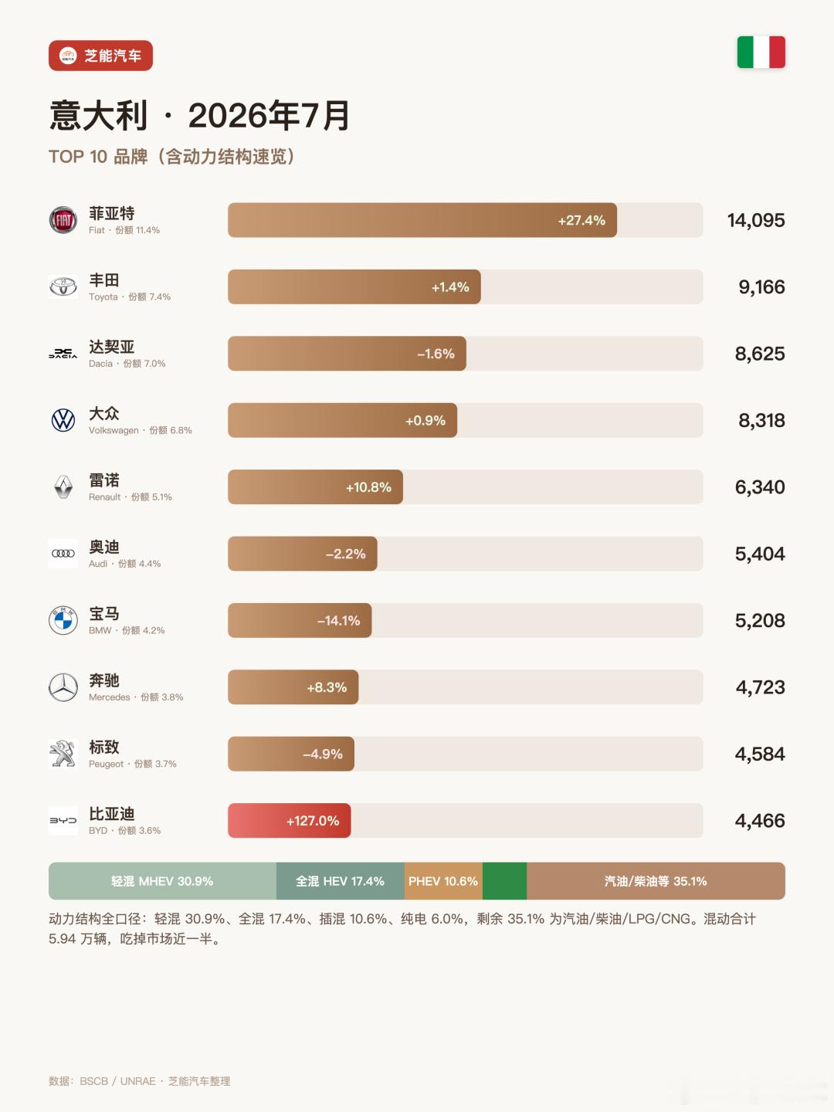Click the Italian flag icon
834x1112 pixels.
(761, 52)
